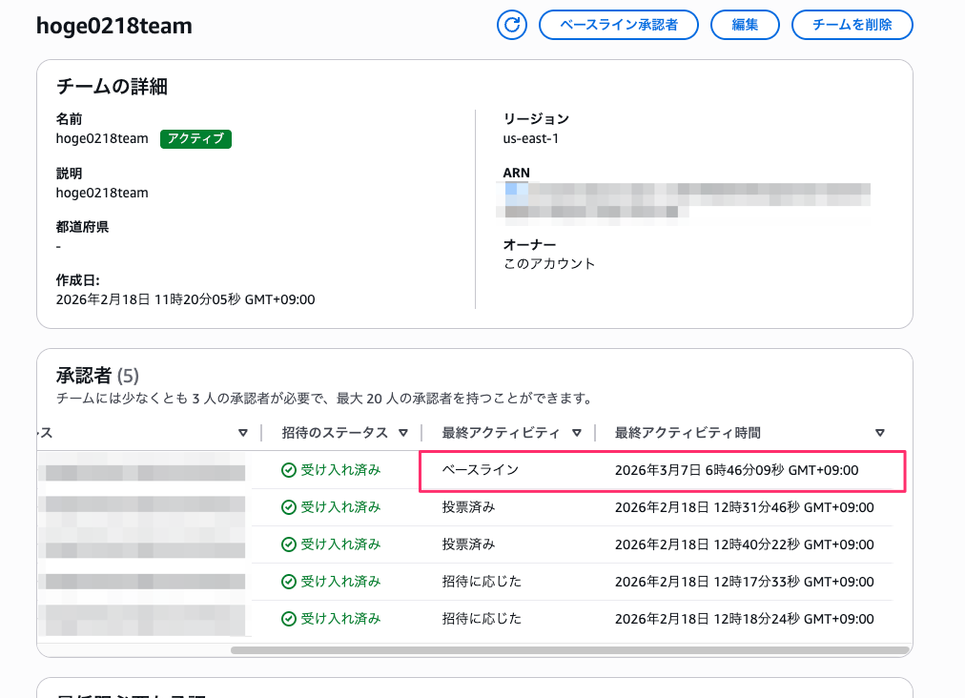Click the 編集 button
This screenshot has width=965, height=698.
[745, 25]
